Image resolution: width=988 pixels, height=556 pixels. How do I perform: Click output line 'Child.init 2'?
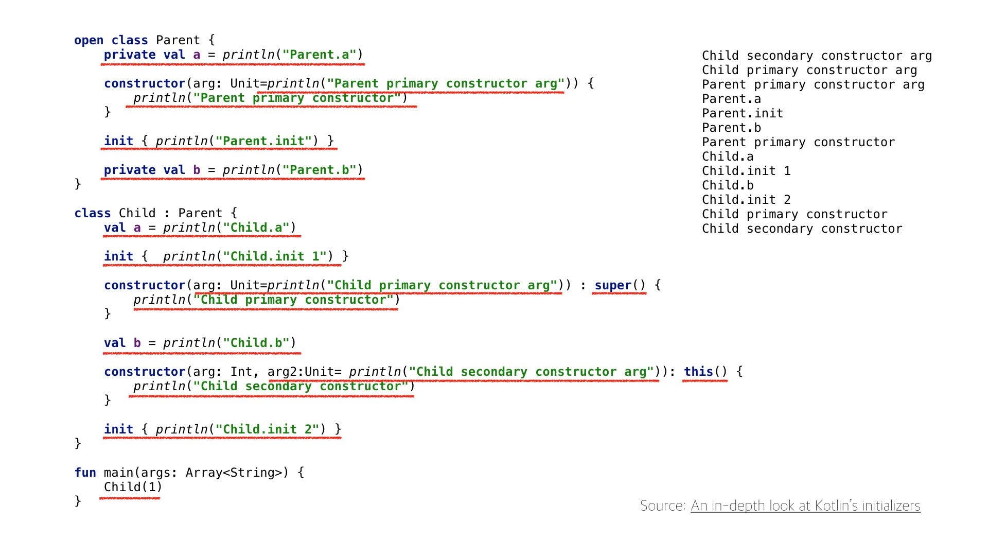click(x=746, y=200)
